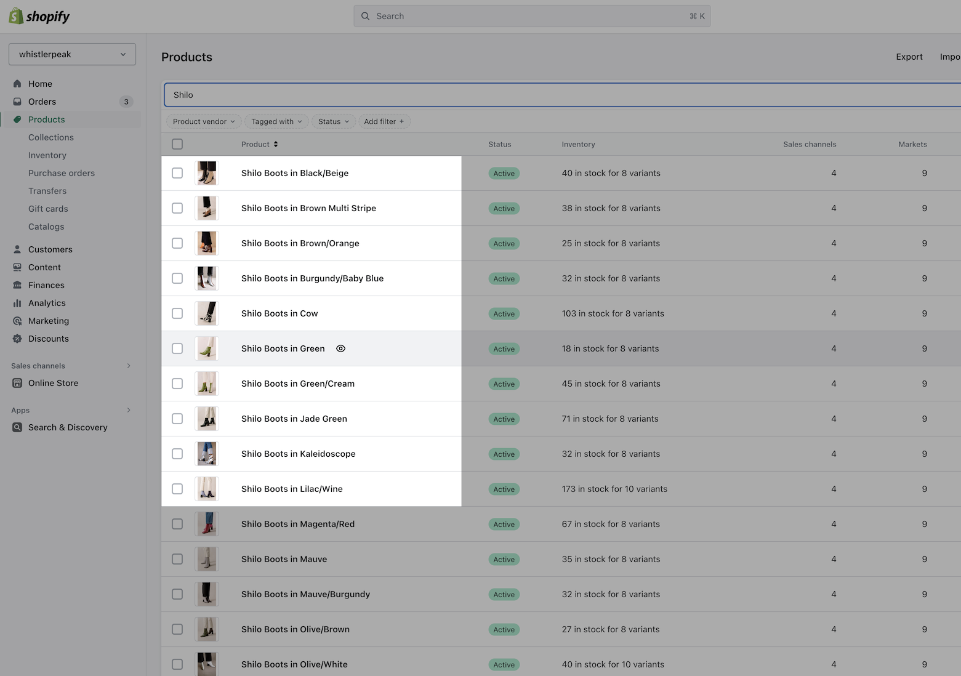Toggle the select-all products checkbox

(x=177, y=144)
